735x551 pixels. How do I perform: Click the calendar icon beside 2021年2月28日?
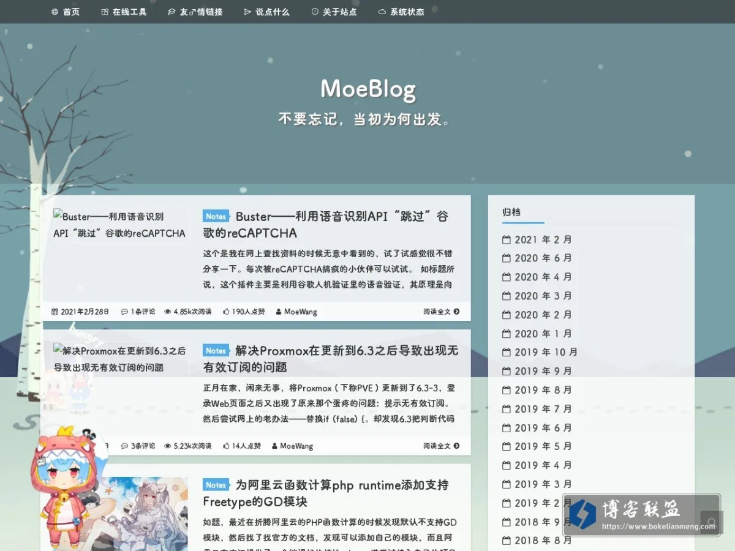click(55, 312)
